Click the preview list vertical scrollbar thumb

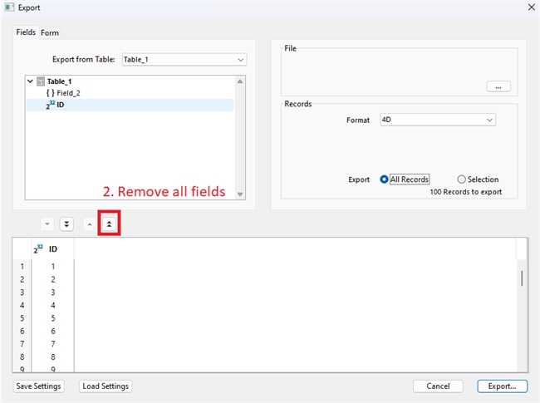(522, 278)
